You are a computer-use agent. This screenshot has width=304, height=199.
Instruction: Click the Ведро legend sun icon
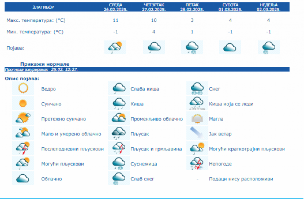point(23,89)
